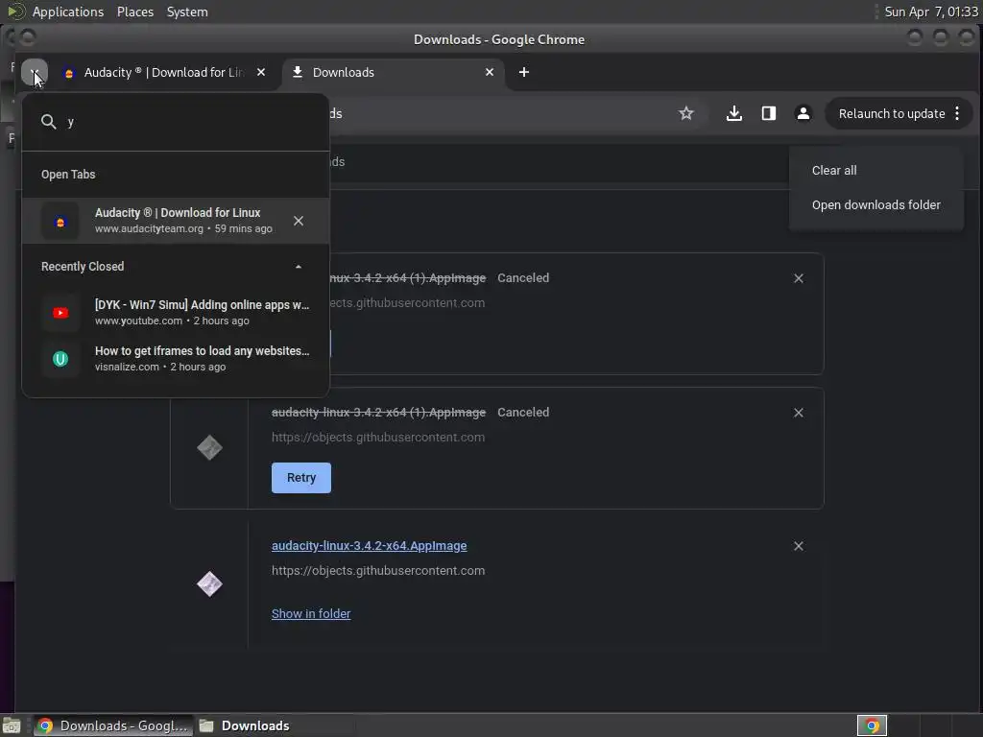The image size is (983, 737).
Task: Reopen the DYK Win7 Simu YouTube tab
Action: tap(176, 312)
